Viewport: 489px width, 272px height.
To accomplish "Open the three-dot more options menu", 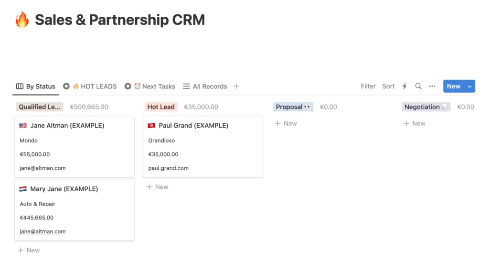I will pyautogui.click(x=432, y=86).
